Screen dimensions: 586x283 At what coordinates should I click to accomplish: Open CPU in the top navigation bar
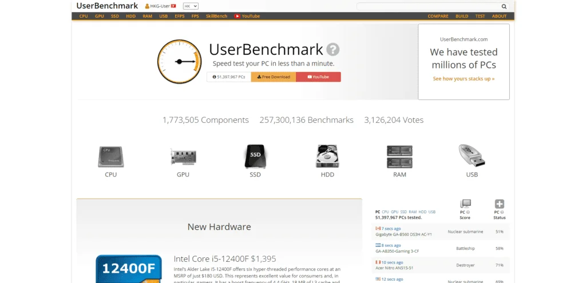pyautogui.click(x=84, y=16)
